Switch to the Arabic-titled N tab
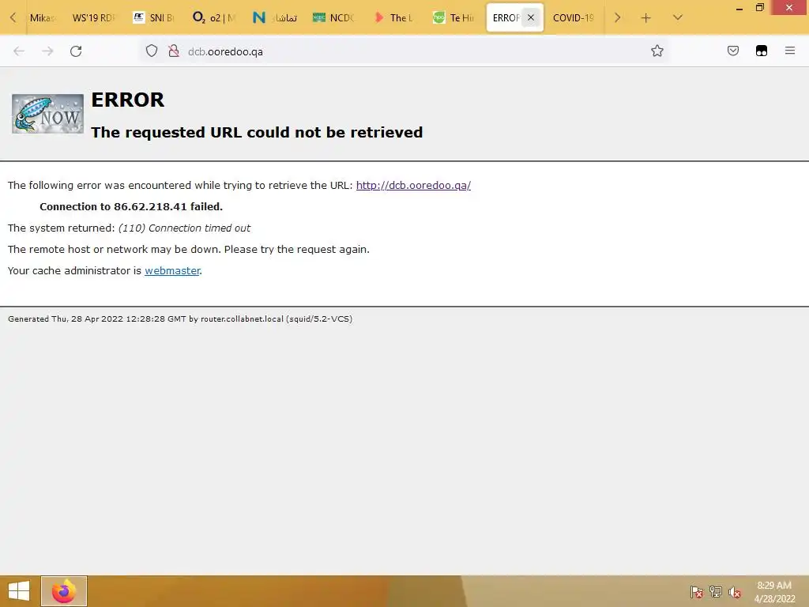The width and height of the screenshot is (809, 607). (274, 18)
